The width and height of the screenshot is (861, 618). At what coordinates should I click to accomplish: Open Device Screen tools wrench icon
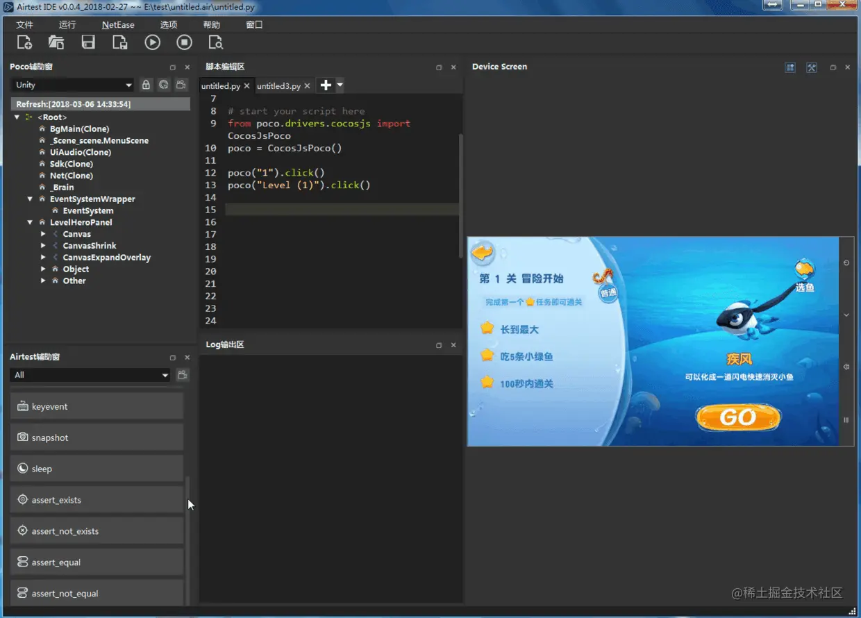811,67
